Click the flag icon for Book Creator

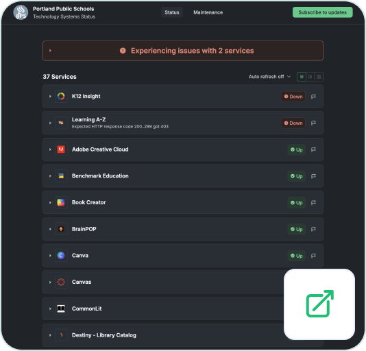click(313, 202)
